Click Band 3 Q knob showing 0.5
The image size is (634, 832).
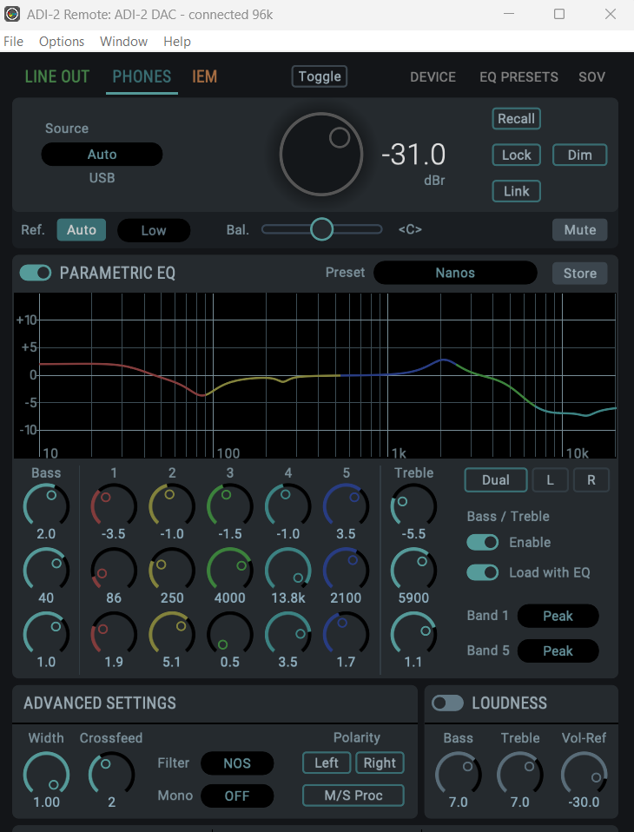230,634
